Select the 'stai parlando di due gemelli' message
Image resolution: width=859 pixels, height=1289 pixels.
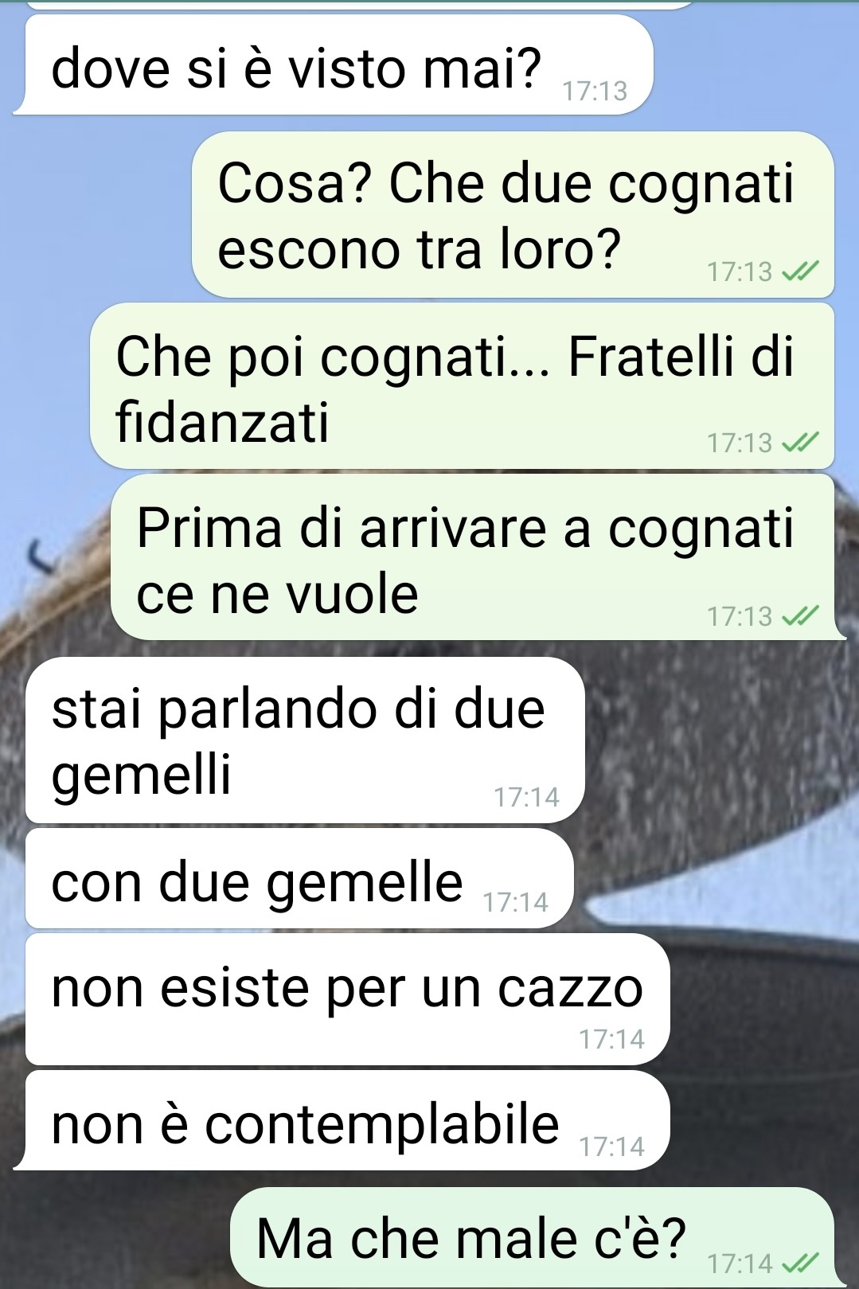(305, 740)
